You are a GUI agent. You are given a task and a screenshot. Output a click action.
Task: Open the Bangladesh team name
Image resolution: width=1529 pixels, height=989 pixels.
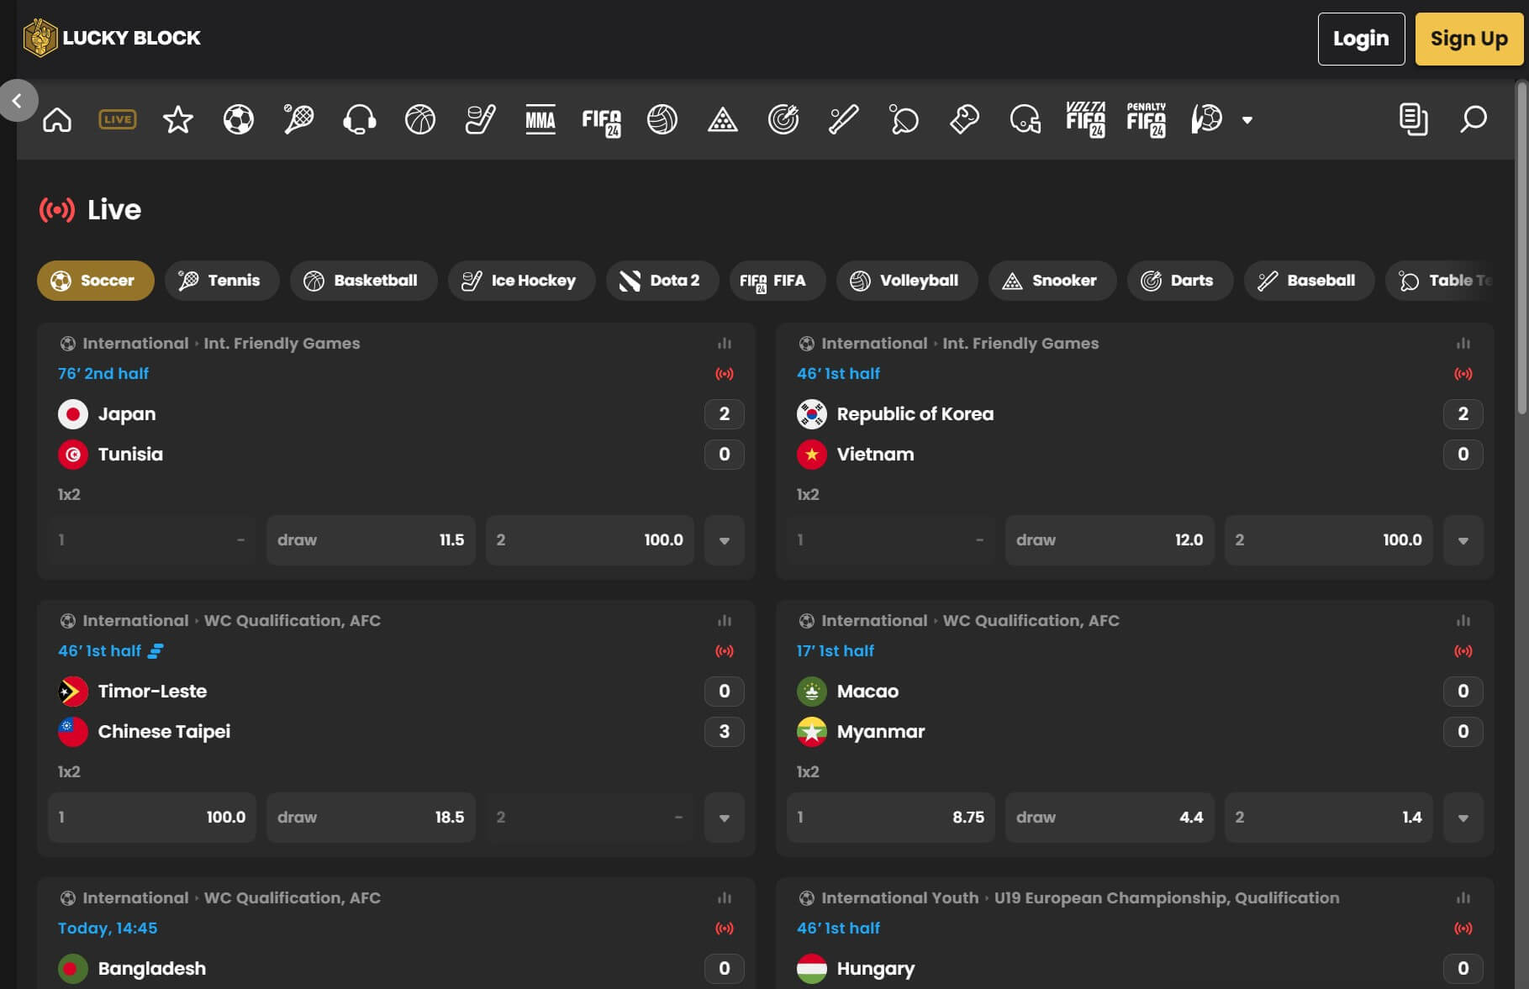tap(152, 969)
